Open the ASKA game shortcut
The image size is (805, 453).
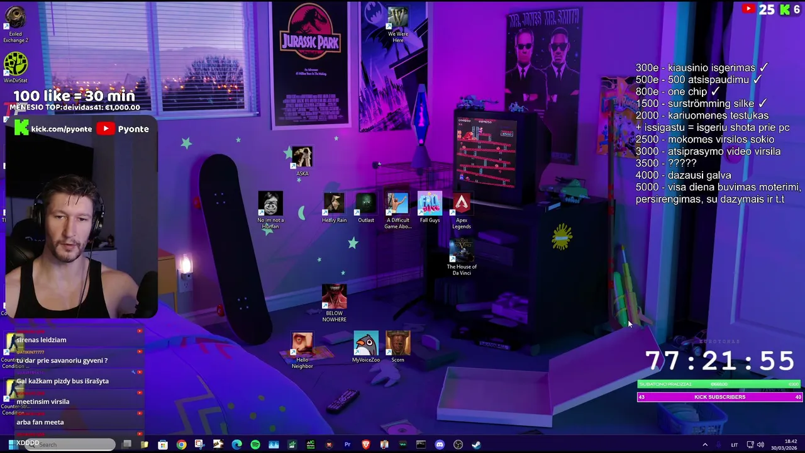point(302,162)
